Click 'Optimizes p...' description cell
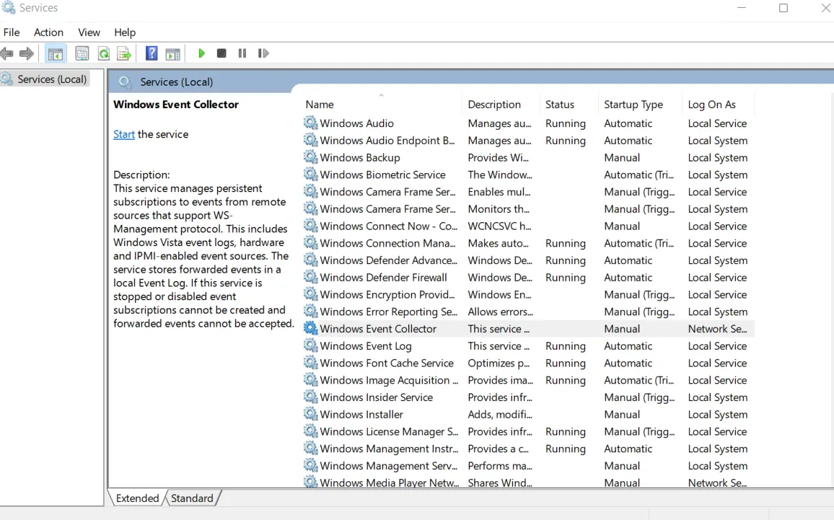The image size is (834, 520). (x=499, y=363)
